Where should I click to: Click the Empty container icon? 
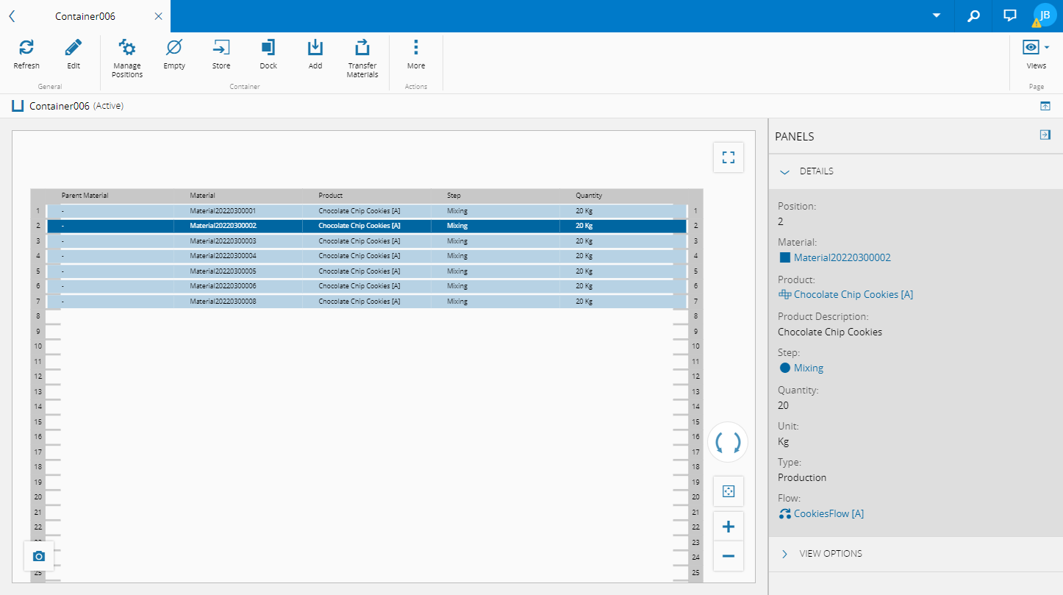174,49
